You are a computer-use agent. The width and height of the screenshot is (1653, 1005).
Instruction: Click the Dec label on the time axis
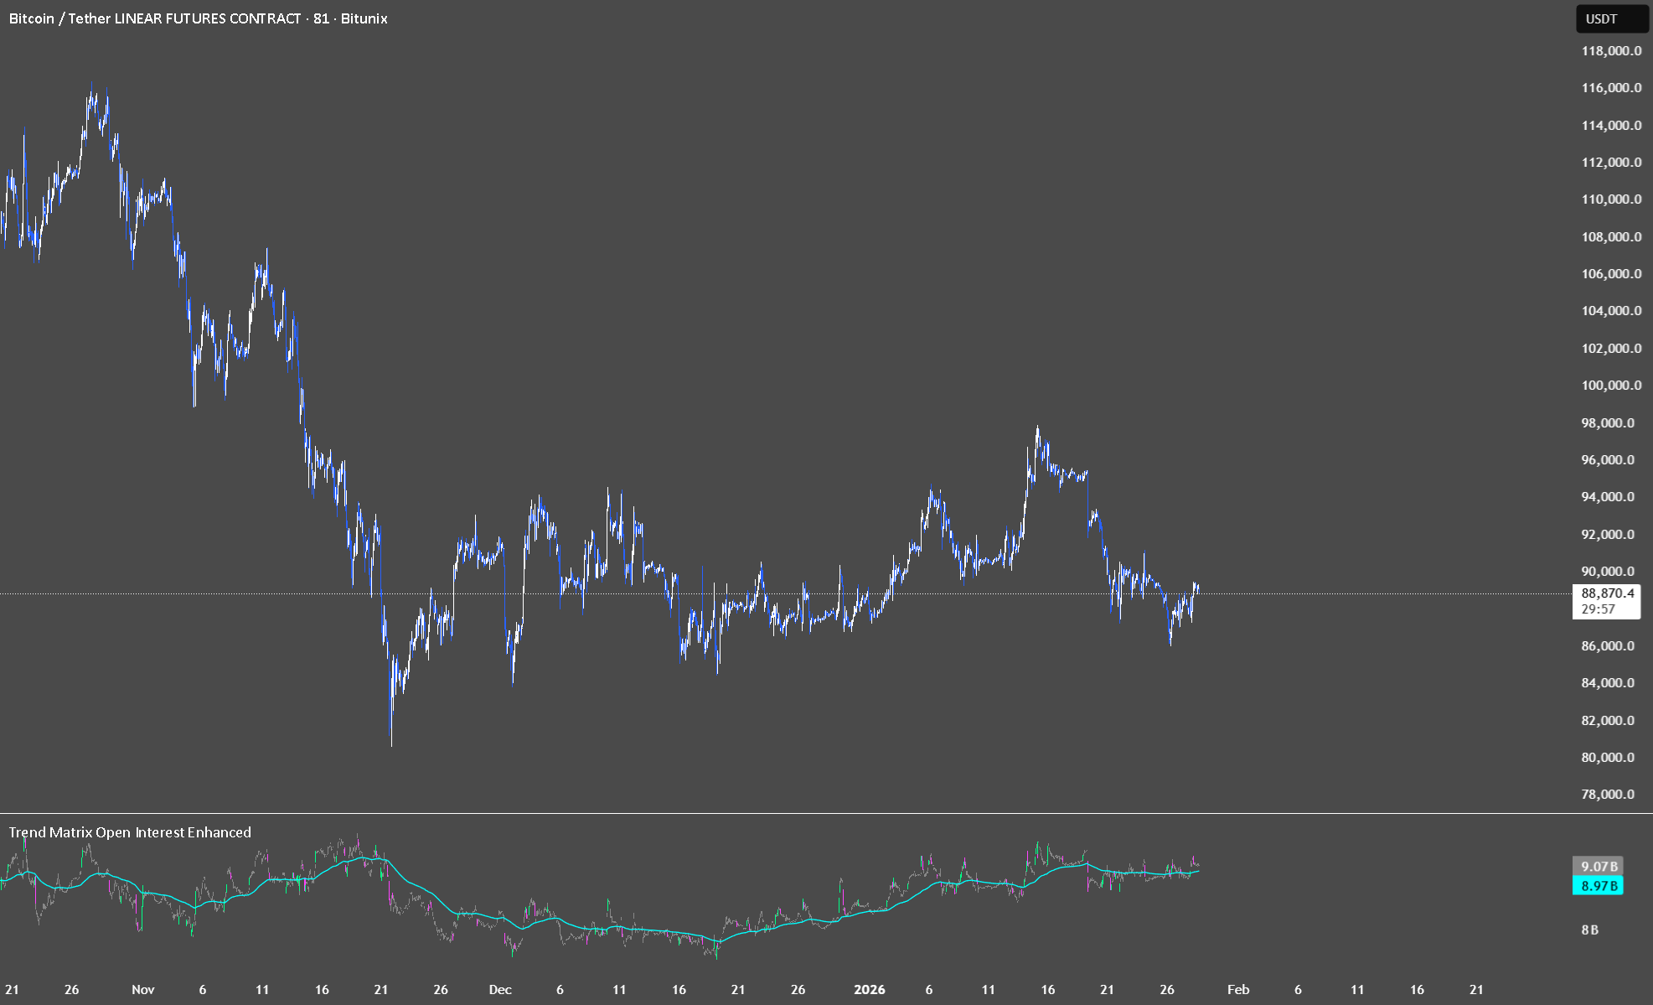pos(500,989)
